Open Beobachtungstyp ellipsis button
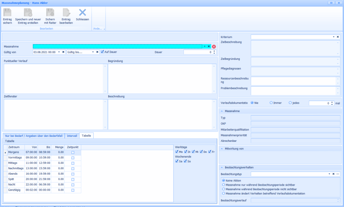The height and width of the screenshot is (207, 344). pyautogui.click(x=338, y=174)
